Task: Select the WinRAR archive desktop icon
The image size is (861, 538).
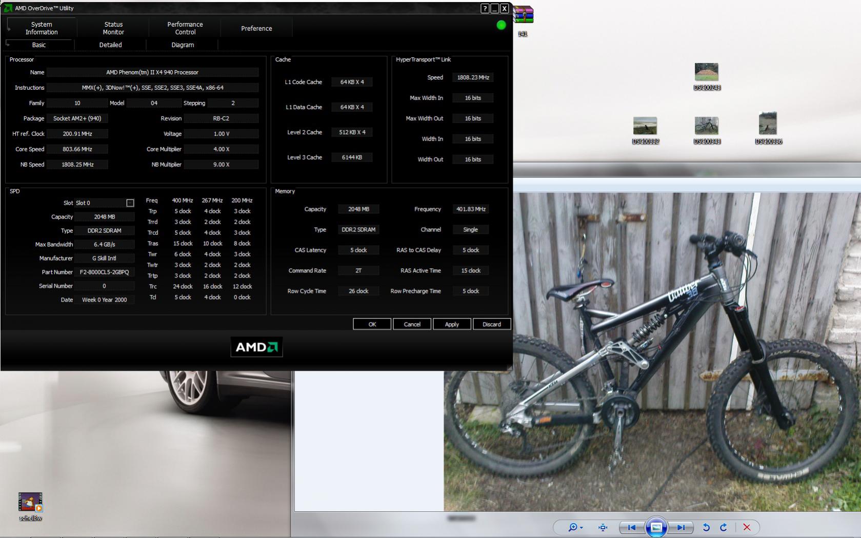Action: coord(523,22)
